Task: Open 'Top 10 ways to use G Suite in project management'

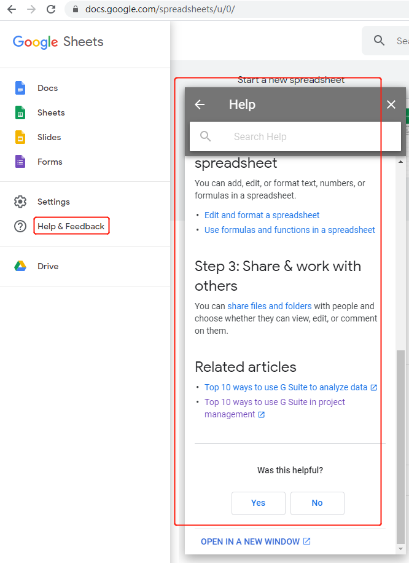Action: tap(275, 408)
